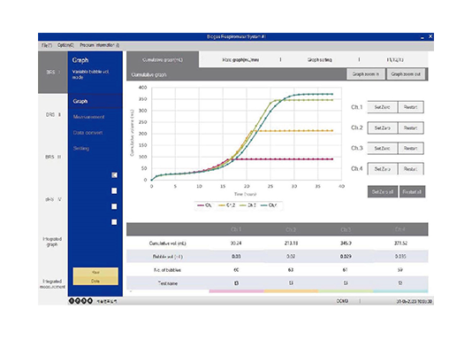Switch to the Graph setting tab
The height and width of the screenshot is (340, 472).
[320, 59]
